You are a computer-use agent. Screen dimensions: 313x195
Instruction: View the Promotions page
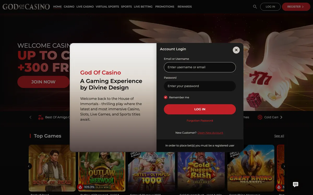point(165,6)
